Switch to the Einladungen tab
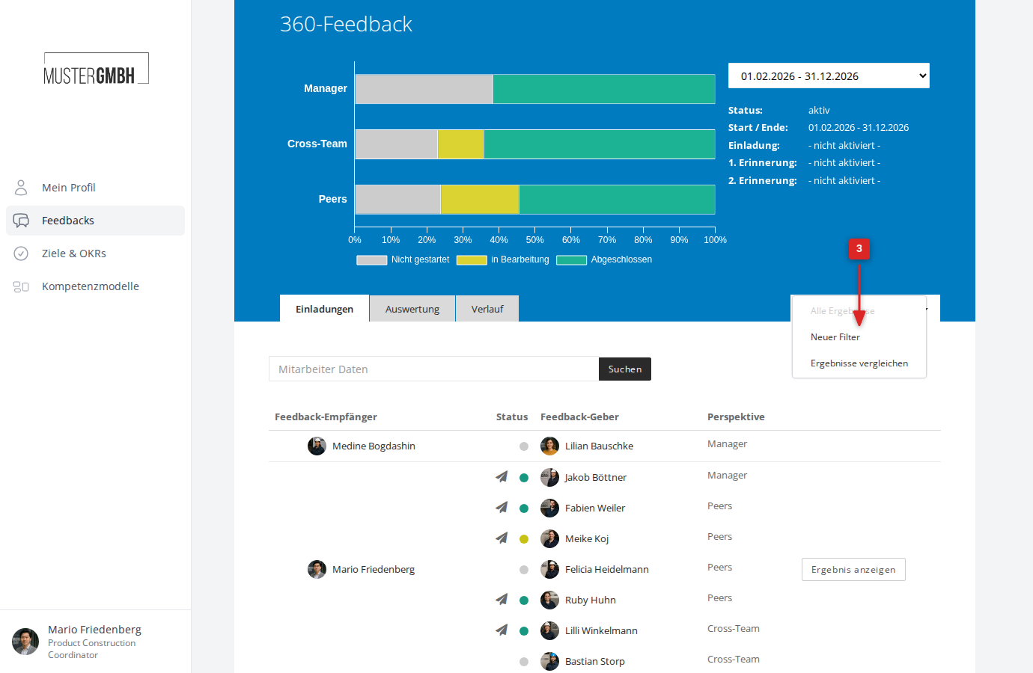The width and height of the screenshot is (1033, 673). (x=324, y=309)
